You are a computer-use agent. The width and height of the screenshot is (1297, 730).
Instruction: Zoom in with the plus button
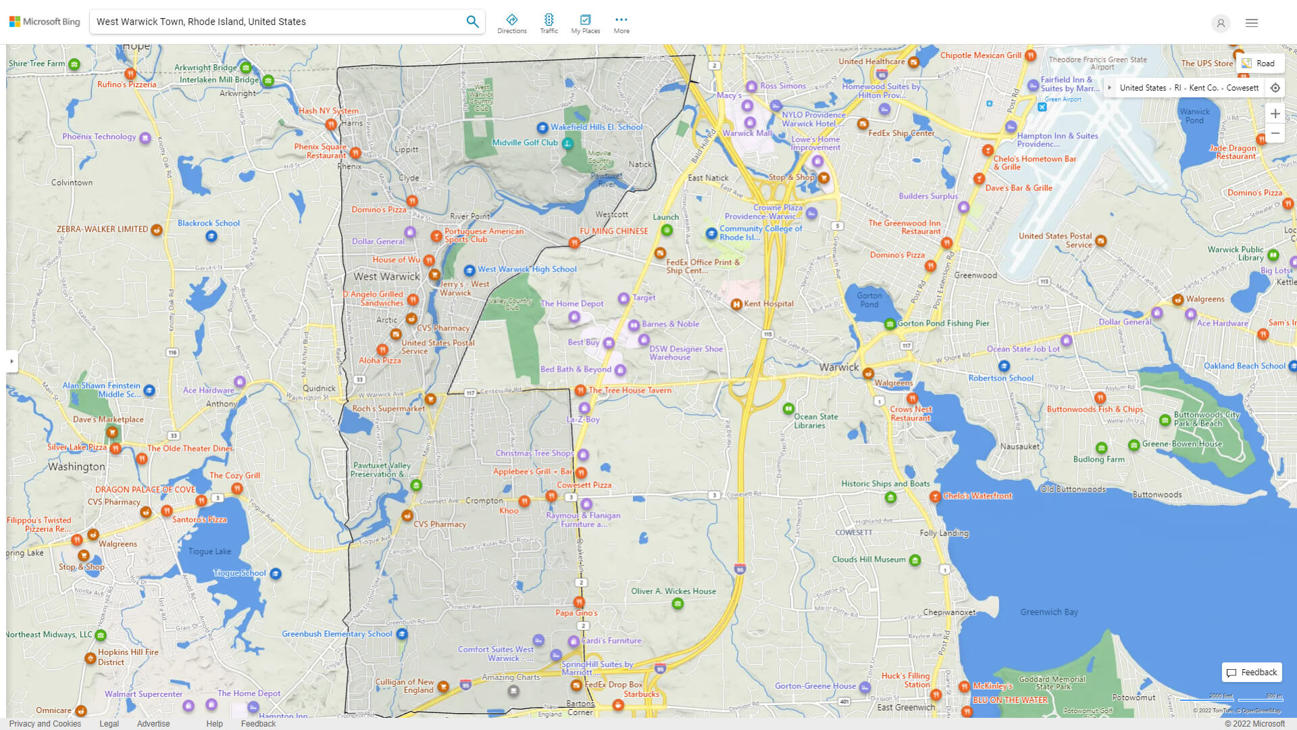pyautogui.click(x=1275, y=114)
